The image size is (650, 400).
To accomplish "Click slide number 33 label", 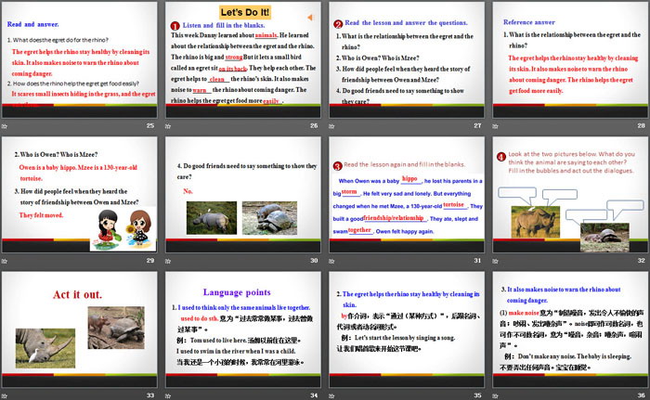I will pyautogui.click(x=150, y=395).
